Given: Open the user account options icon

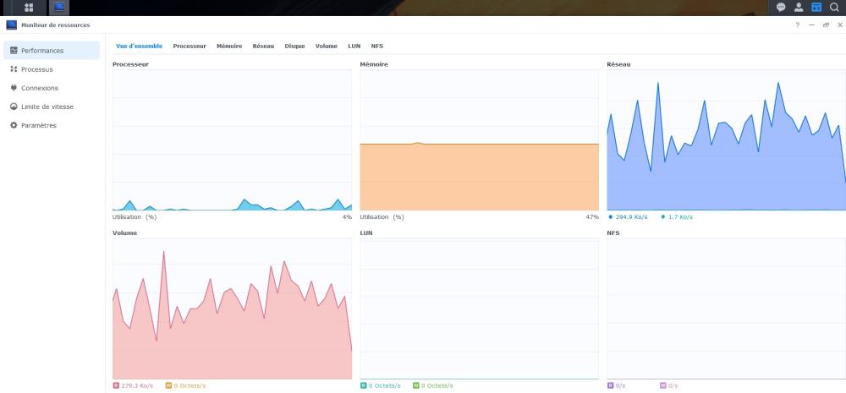Looking at the screenshot, I should click(x=798, y=7).
